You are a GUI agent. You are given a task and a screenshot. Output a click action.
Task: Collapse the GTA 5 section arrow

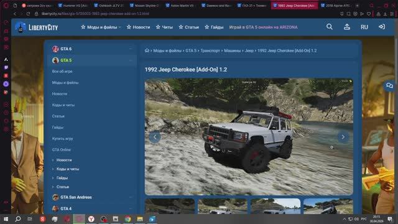[131, 60]
